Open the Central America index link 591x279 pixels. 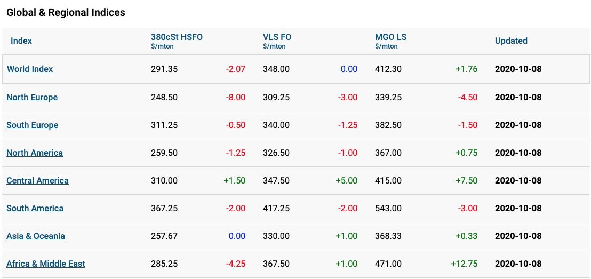pos(38,180)
